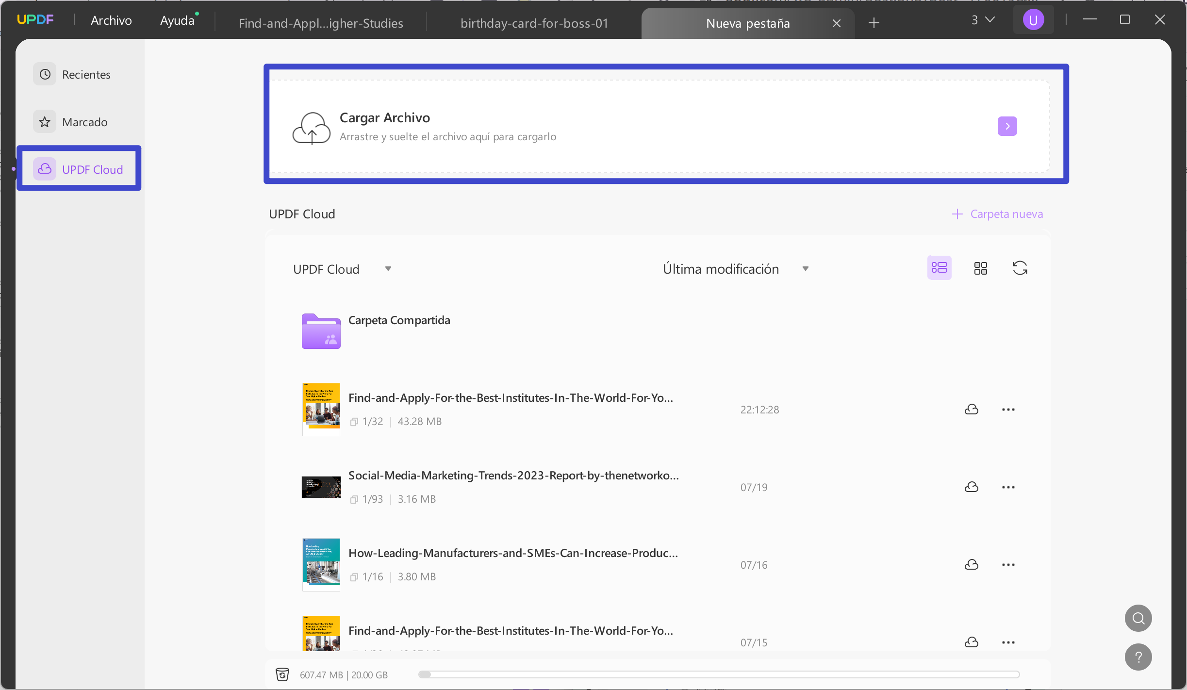Create a Carpeta nueva
The height and width of the screenshot is (690, 1187).
click(x=998, y=214)
